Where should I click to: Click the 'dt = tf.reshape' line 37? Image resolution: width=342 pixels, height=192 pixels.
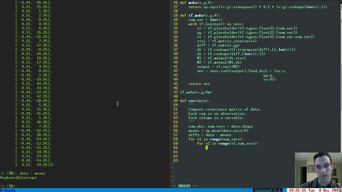click(246, 50)
